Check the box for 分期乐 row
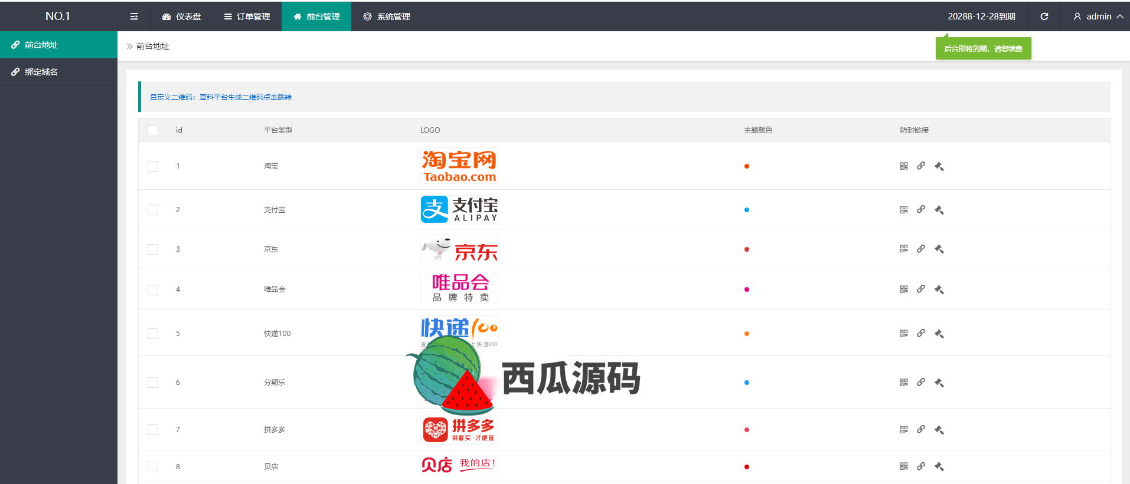Screen dimensions: 1130x484 click(x=153, y=383)
